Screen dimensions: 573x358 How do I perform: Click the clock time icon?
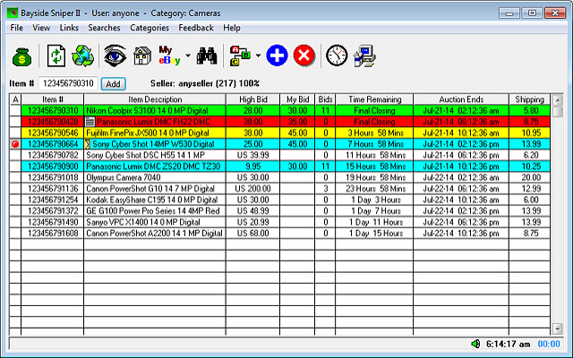[337, 55]
